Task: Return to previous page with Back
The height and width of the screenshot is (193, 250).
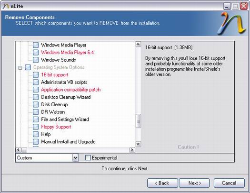Action: 162,183
